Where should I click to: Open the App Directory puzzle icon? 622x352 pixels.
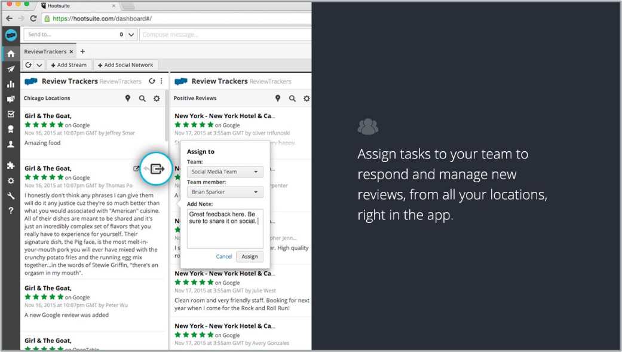point(11,166)
